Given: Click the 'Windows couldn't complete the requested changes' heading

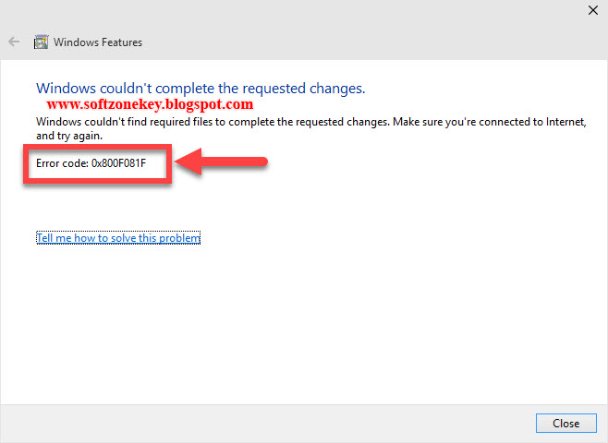Looking at the screenshot, I should [201, 89].
